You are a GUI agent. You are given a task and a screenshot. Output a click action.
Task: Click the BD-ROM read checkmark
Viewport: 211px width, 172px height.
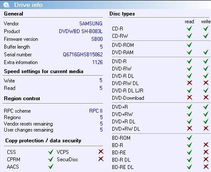[189, 138]
